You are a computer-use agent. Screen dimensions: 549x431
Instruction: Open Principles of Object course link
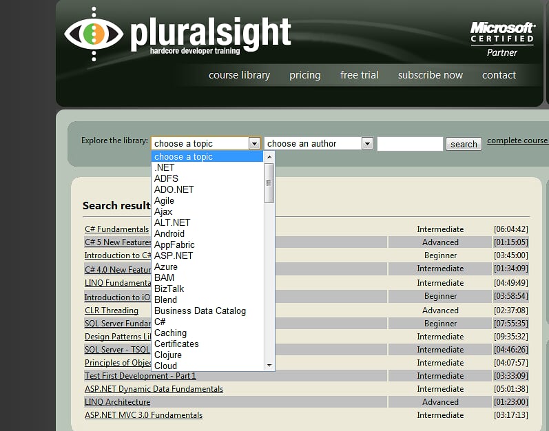(x=118, y=363)
